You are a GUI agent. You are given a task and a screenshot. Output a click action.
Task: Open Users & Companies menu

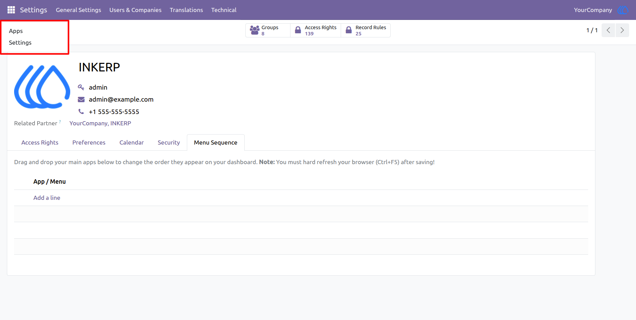(x=135, y=10)
